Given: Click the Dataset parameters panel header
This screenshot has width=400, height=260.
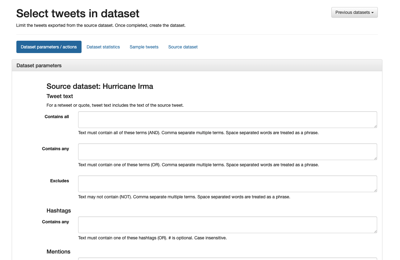Looking at the screenshot, I should (39, 65).
